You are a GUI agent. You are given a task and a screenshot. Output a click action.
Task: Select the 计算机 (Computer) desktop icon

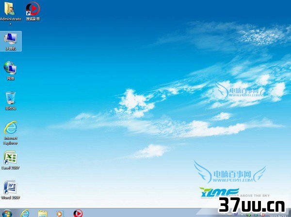pyautogui.click(x=11, y=41)
